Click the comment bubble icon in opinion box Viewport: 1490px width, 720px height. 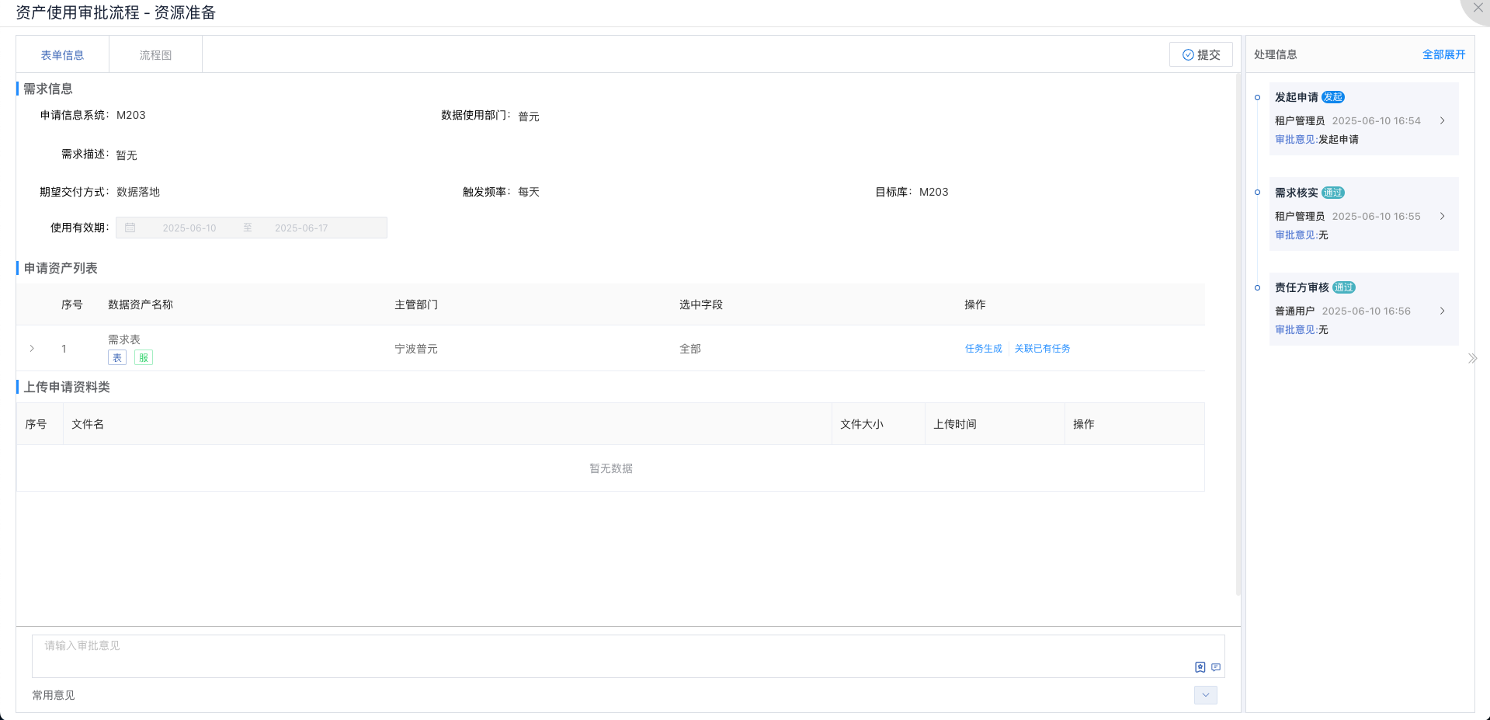click(1216, 667)
